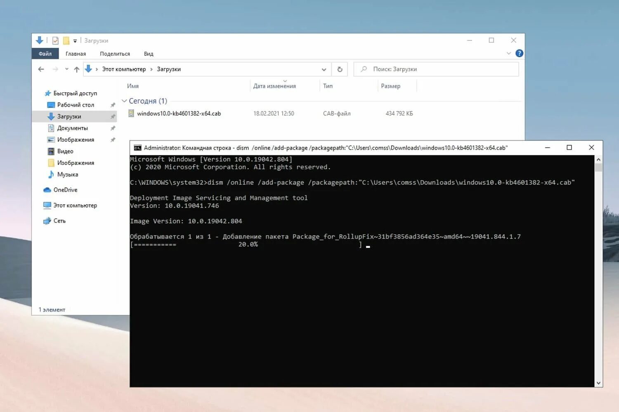
Task: Open the Command Prompt system menu icon
Action: (137, 148)
